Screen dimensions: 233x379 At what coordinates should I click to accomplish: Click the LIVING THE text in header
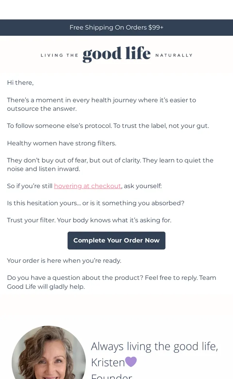tap(59, 55)
